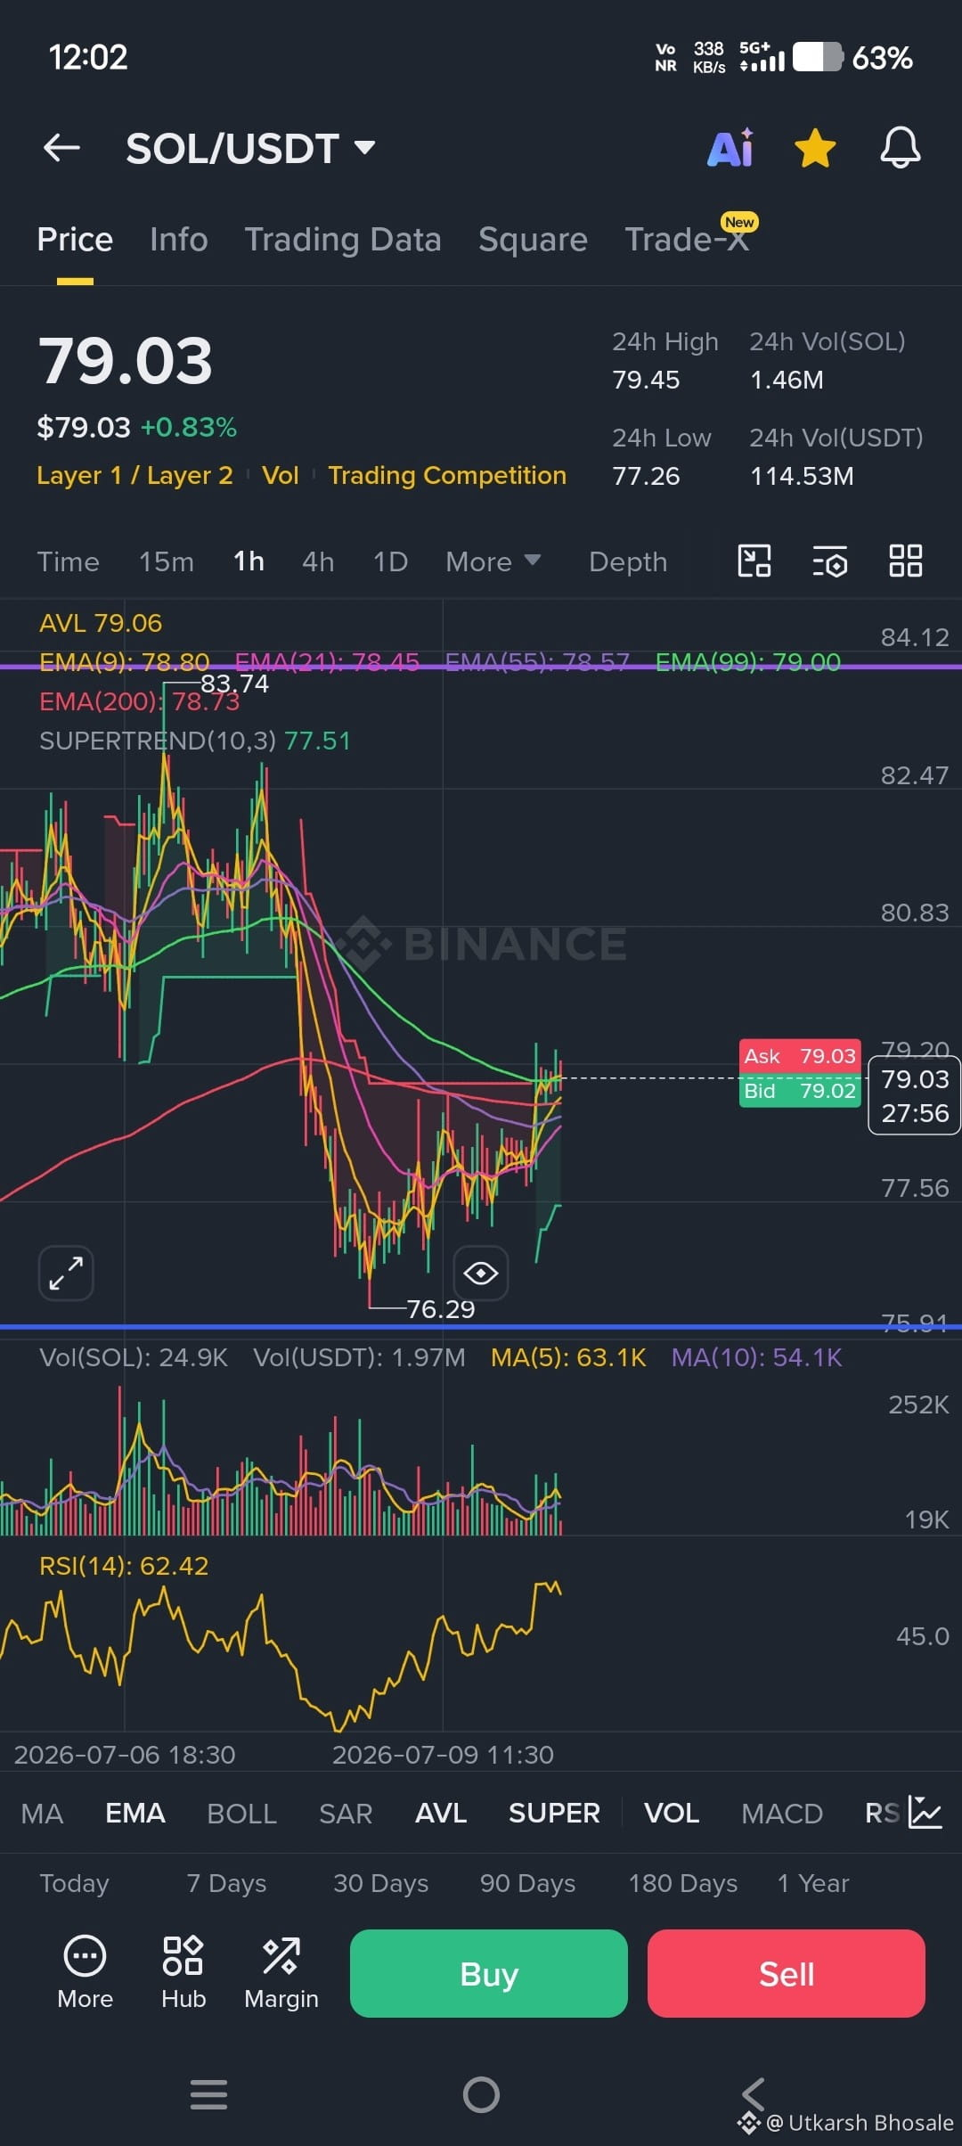Open Margin trading icon

281,1973
